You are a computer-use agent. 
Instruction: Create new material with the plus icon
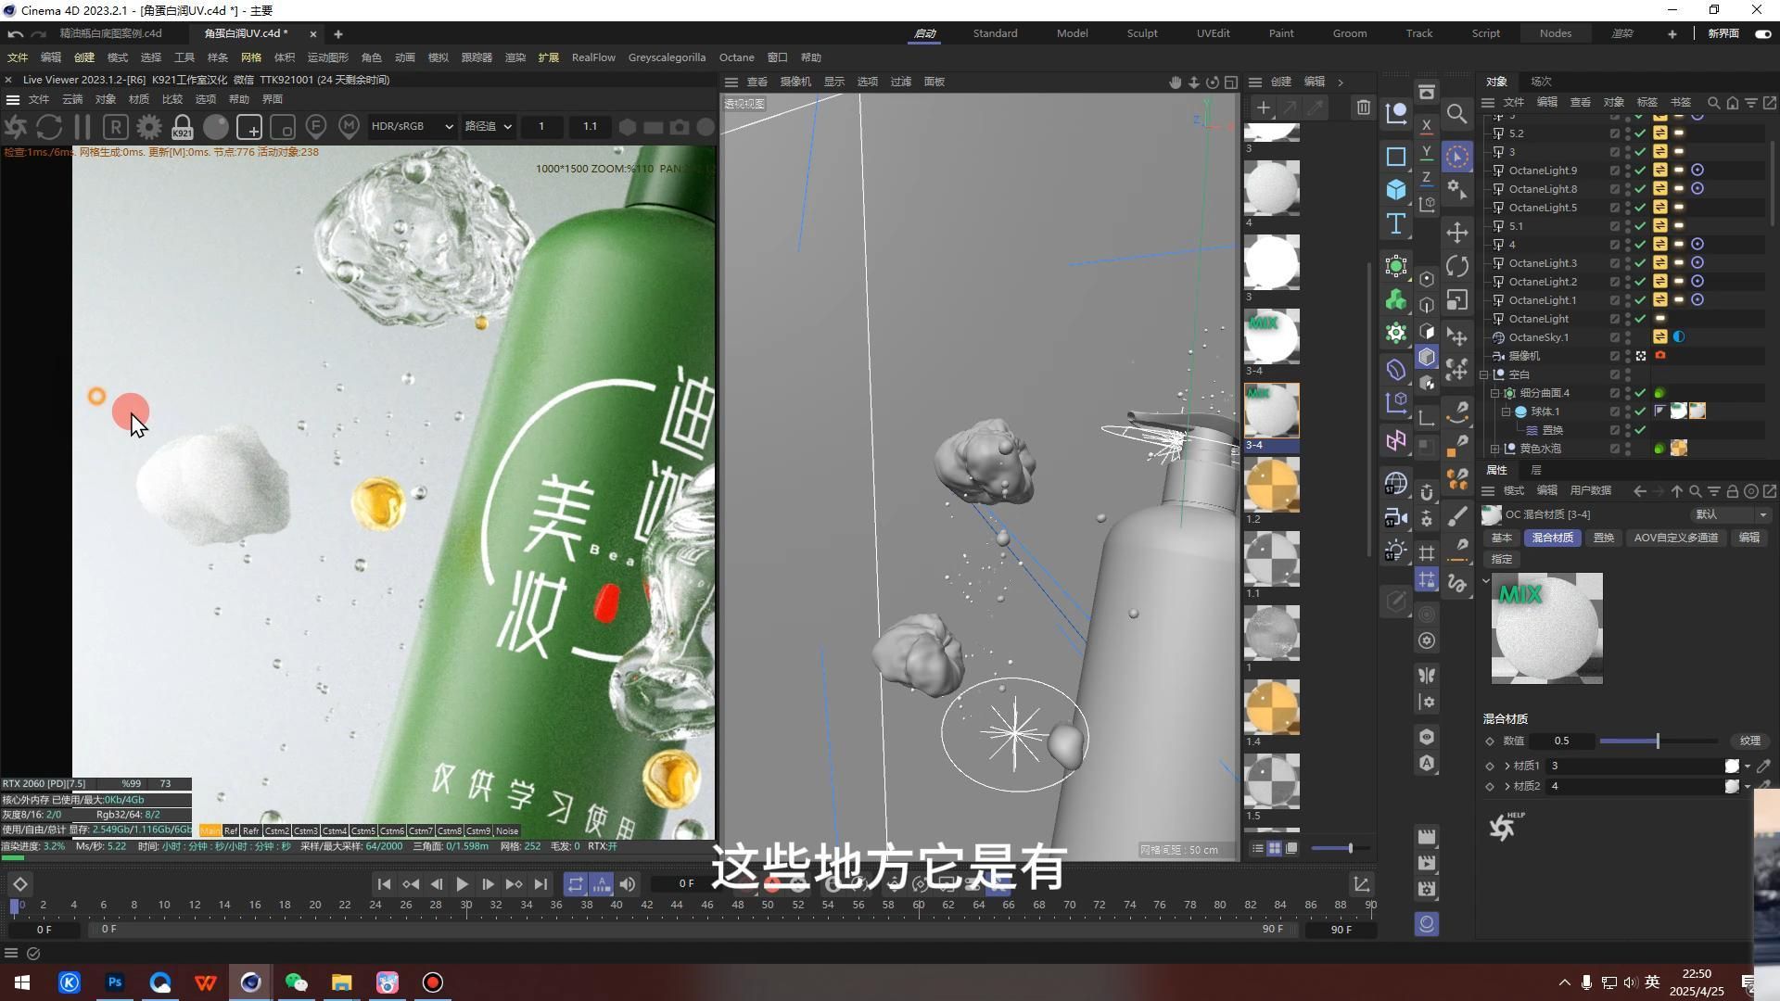click(x=1263, y=108)
